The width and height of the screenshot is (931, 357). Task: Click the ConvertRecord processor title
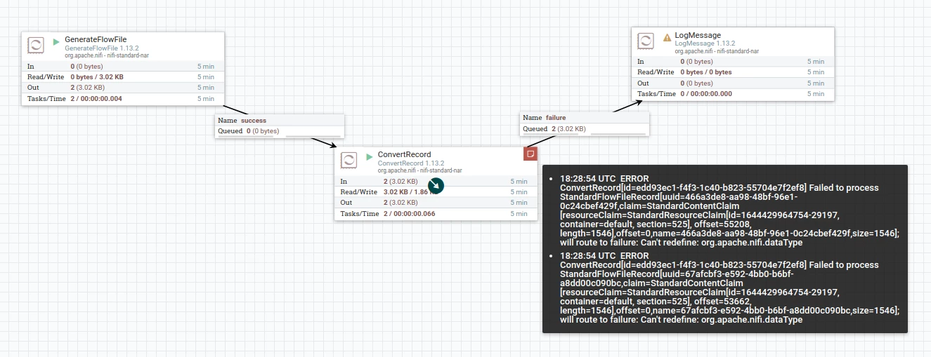(x=404, y=154)
